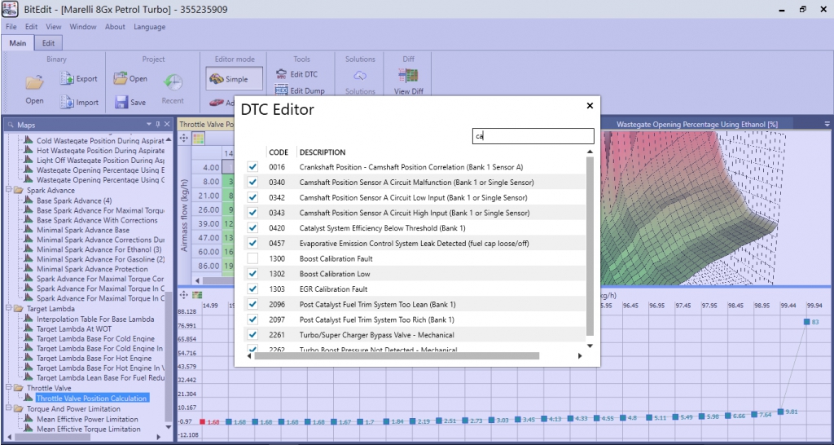Switch to Wastegate Opening Percentage Using Ethanol tab
This screenshot has width=834, height=445.
point(697,124)
